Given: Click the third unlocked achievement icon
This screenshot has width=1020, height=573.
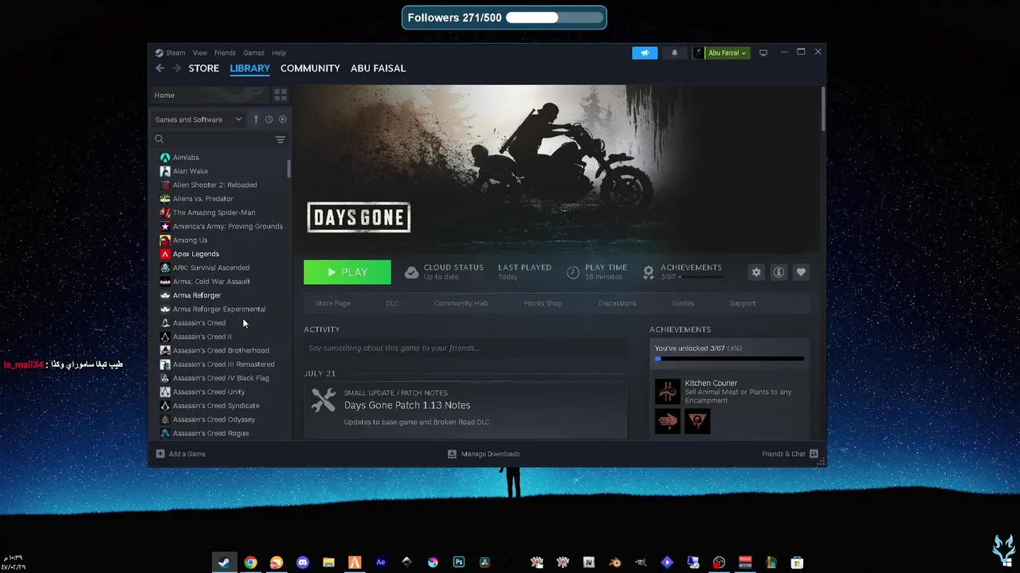Looking at the screenshot, I should tap(697, 421).
